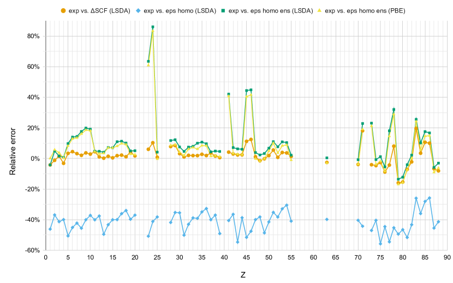Click the x-axis tick label 90
Image resolution: width=453 pixels, height=283 pixels.
[x=447, y=257]
